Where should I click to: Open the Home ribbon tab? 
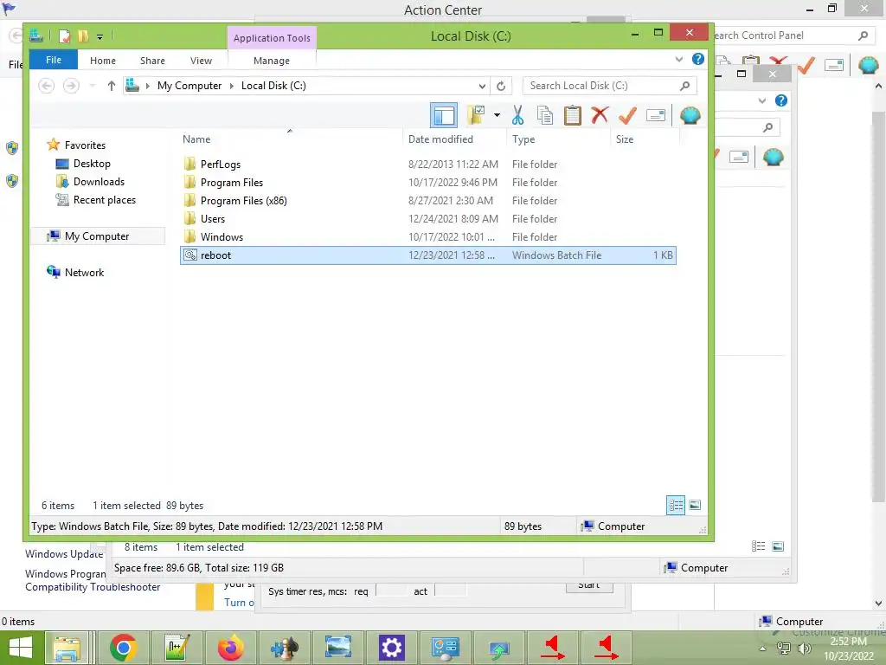click(103, 61)
